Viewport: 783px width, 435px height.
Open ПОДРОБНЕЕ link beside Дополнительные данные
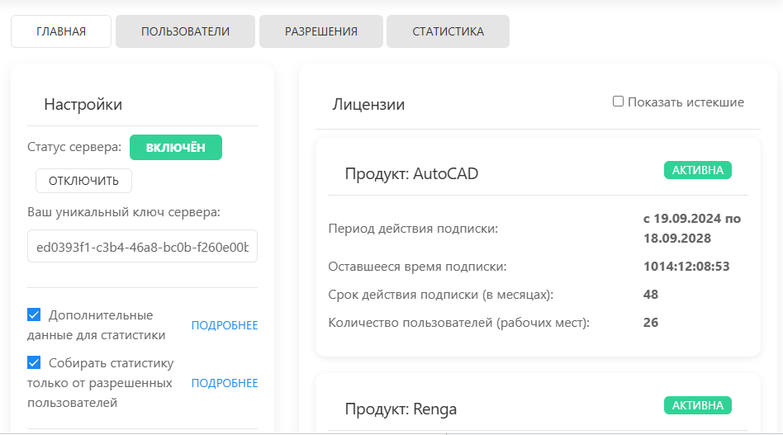225,325
